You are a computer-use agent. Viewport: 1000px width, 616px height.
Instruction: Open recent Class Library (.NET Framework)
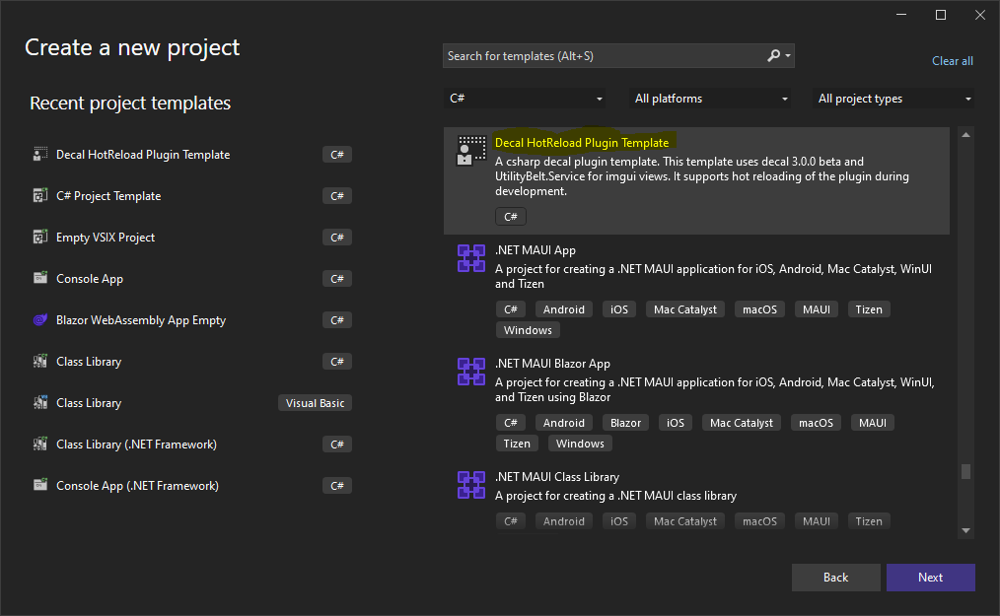(x=191, y=445)
